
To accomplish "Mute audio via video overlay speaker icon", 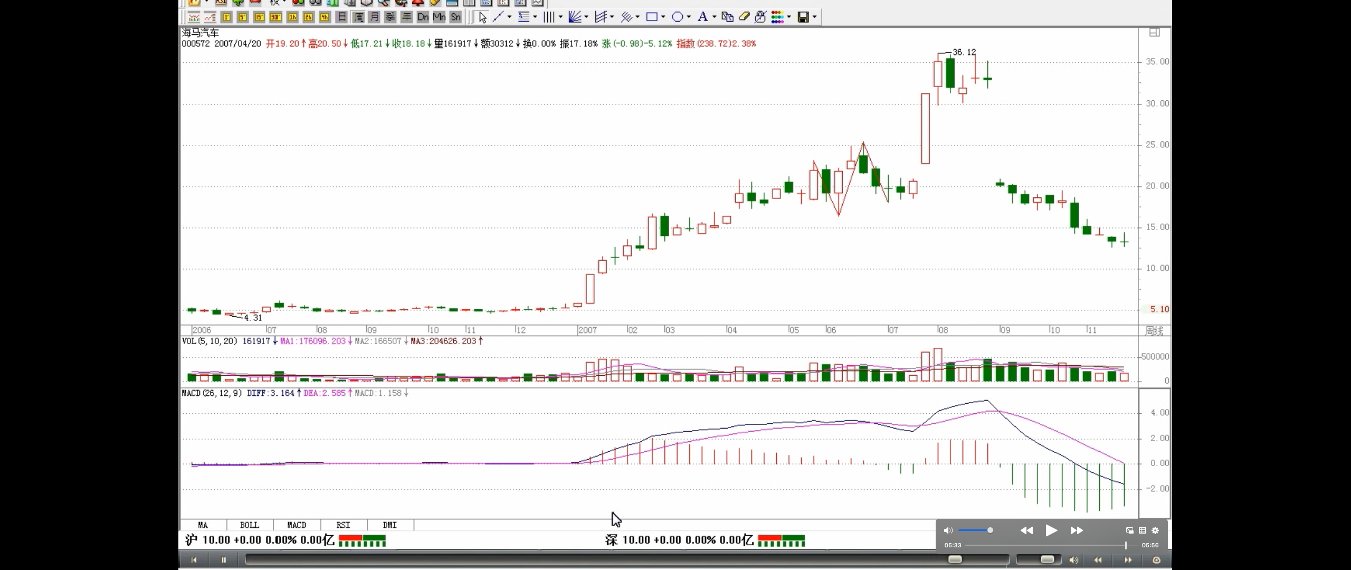I will (x=948, y=530).
